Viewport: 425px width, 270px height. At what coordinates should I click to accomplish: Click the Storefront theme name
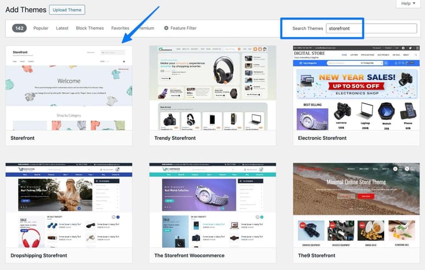tap(23, 138)
